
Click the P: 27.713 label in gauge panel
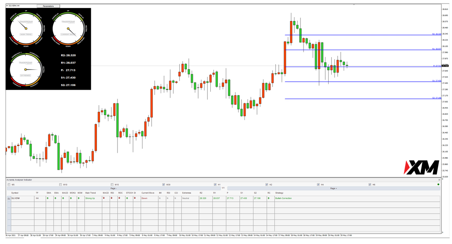pos(68,70)
